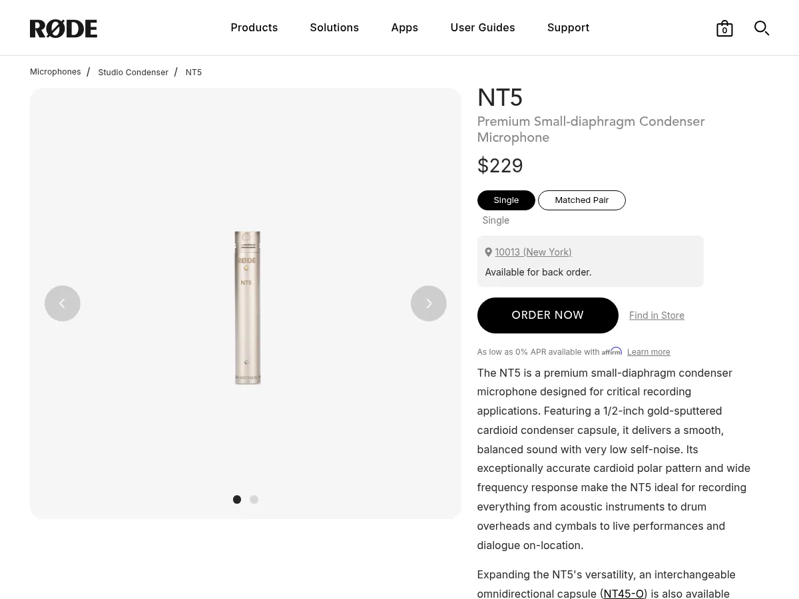Viewport: 799px width, 599px height.
Task: Click the RØDE logo
Action: click(x=63, y=29)
